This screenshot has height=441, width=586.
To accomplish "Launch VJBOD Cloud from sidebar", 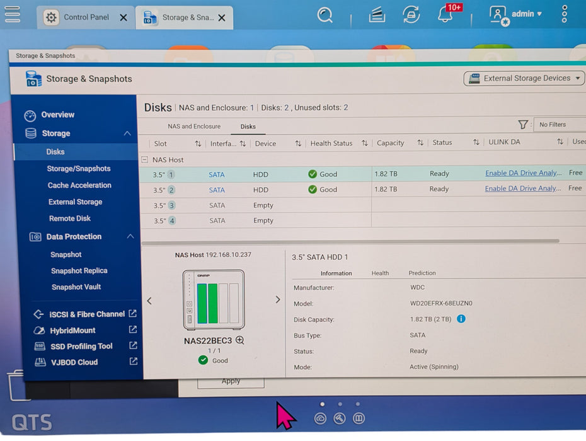I will [x=74, y=362].
